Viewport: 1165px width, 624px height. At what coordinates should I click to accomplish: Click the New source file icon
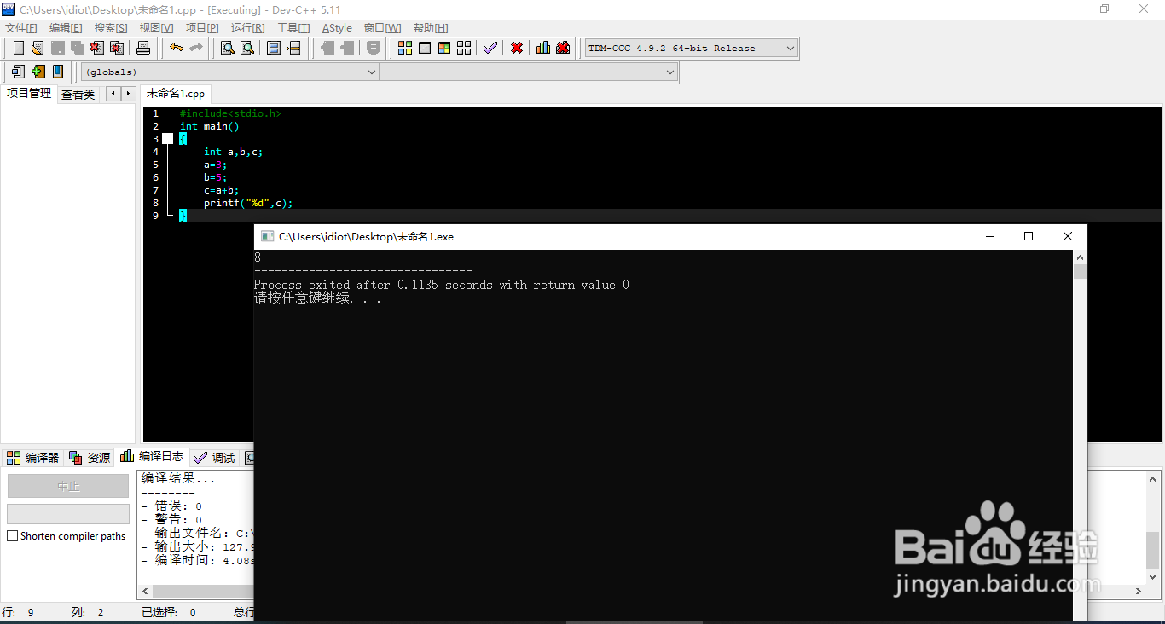pos(18,48)
